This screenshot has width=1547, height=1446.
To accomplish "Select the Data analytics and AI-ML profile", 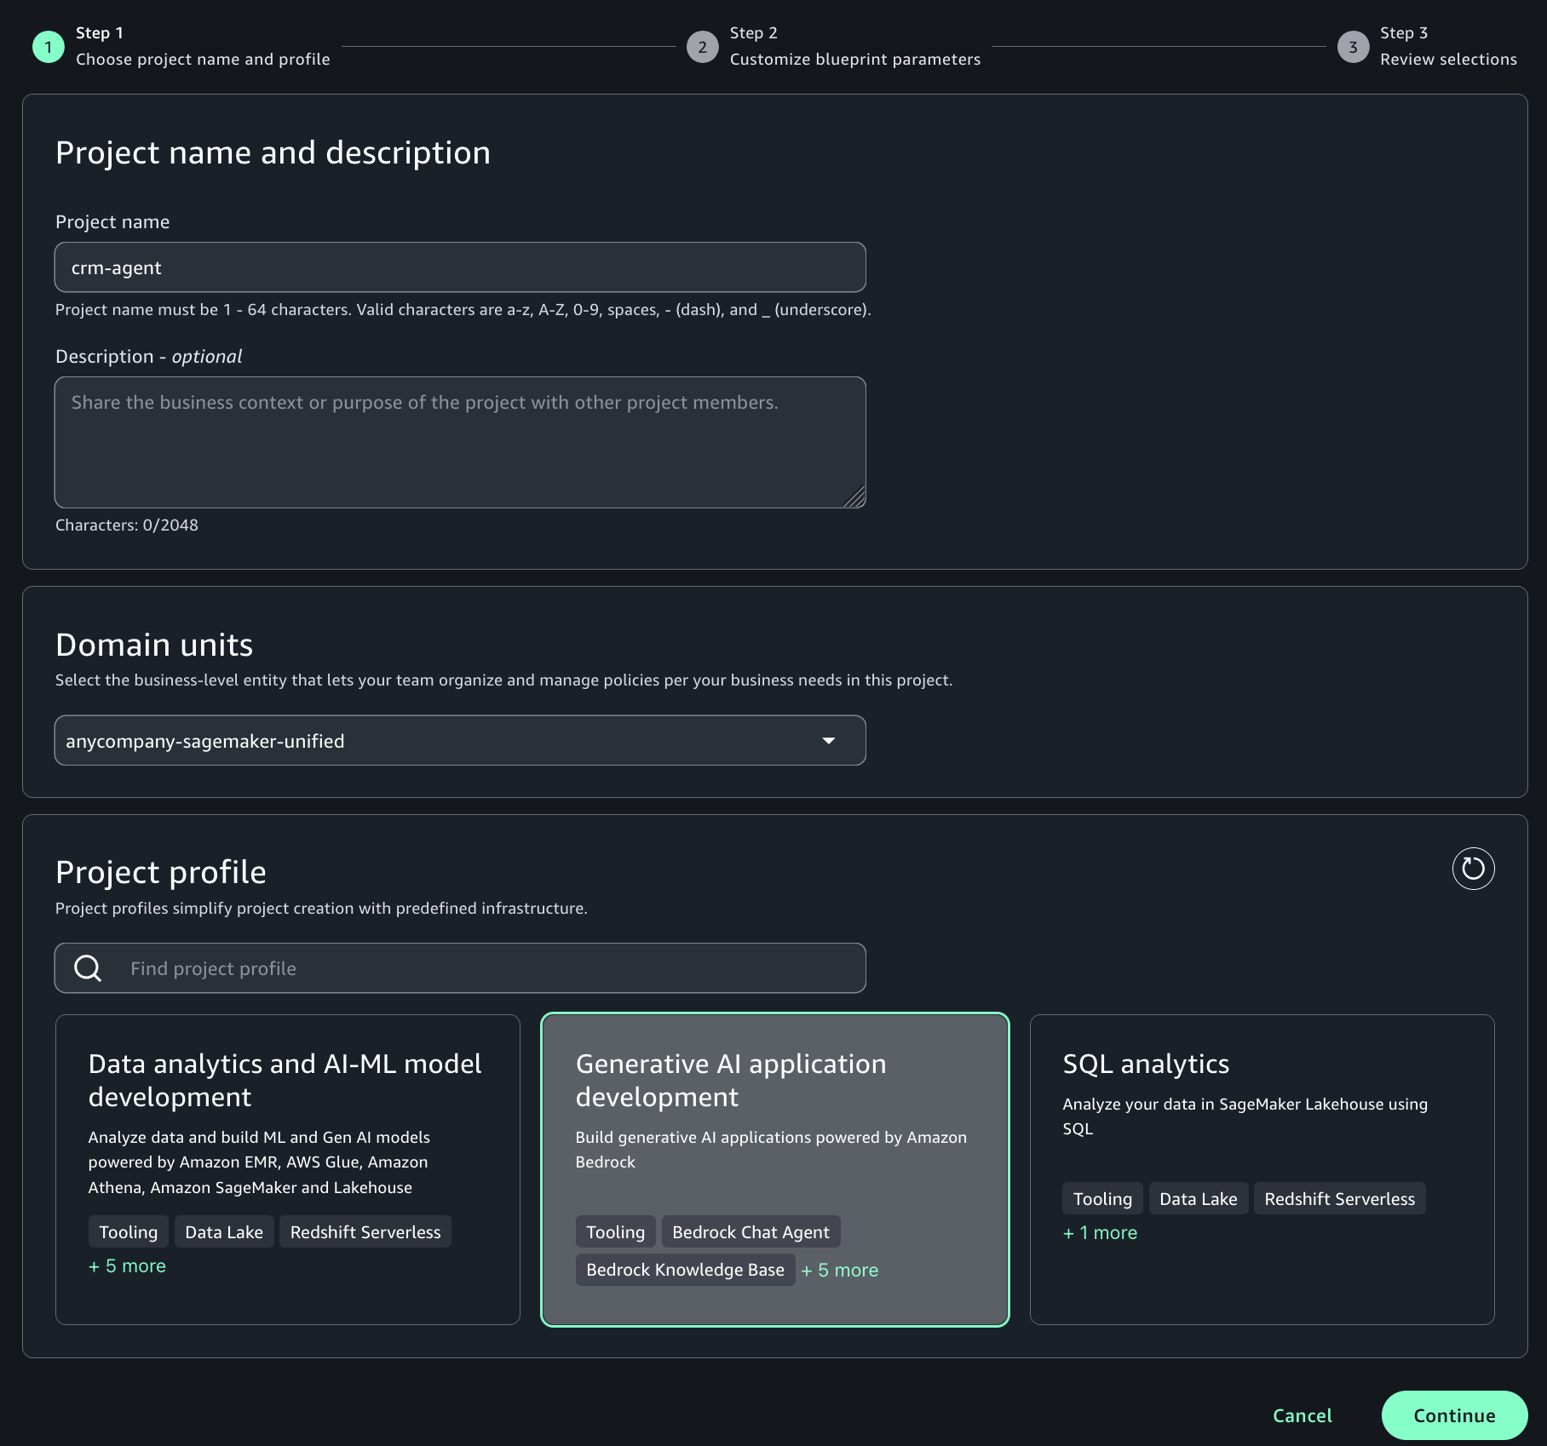I will [288, 1169].
